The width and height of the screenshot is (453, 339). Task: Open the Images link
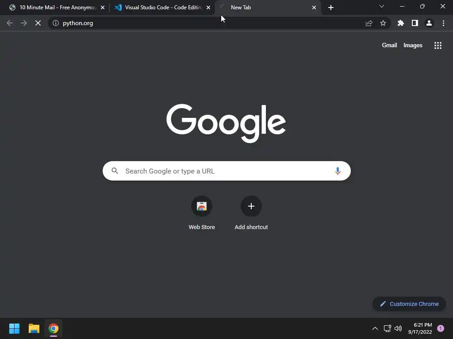tap(413, 45)
